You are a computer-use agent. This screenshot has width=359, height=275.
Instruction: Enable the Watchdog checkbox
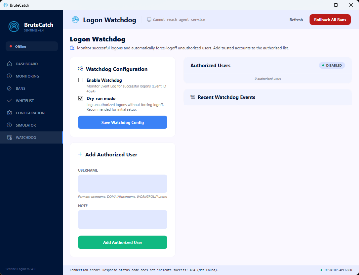click(81, 80)
